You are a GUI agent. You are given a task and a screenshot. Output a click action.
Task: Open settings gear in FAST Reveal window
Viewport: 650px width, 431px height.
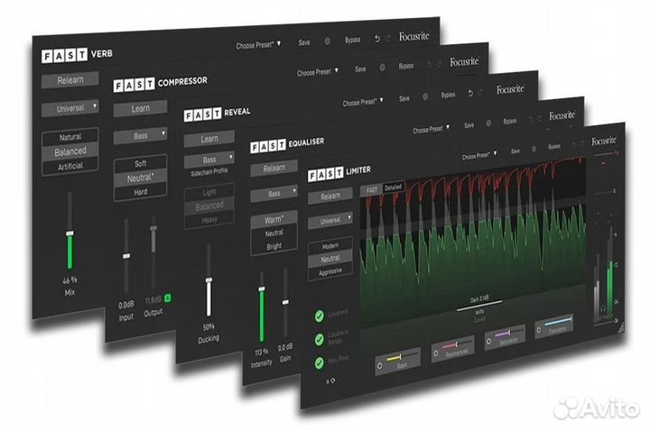(x=425, y=96)
